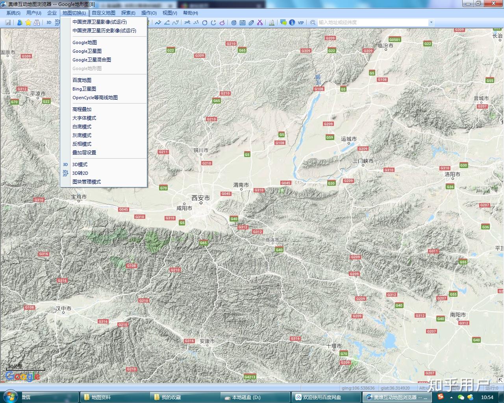The width and height of the screenshot is (504, 403).
Task: Open 我的收藏 folder in taskbar
Action: tap(184, 397)
